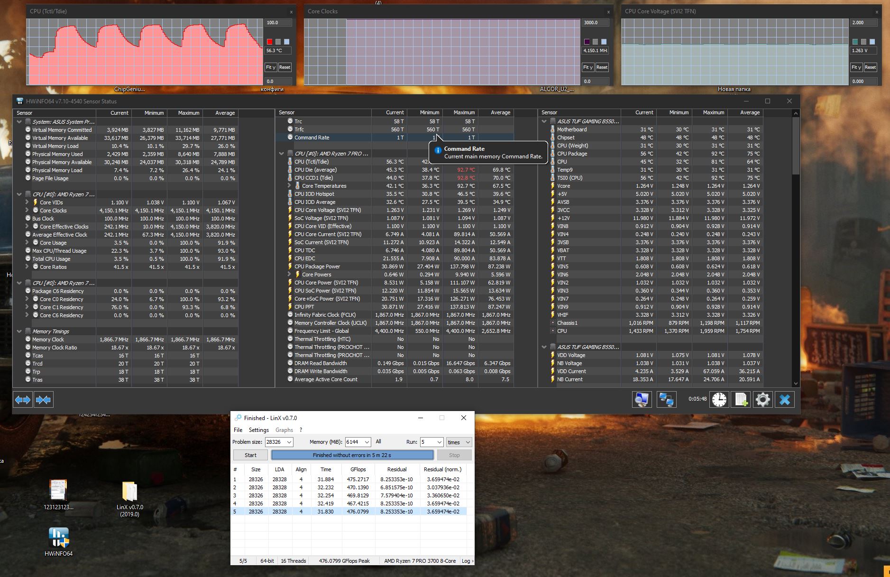Click Reset in the CPU Core Voltage graph
The image size is (890, 577).
[870, 67]
